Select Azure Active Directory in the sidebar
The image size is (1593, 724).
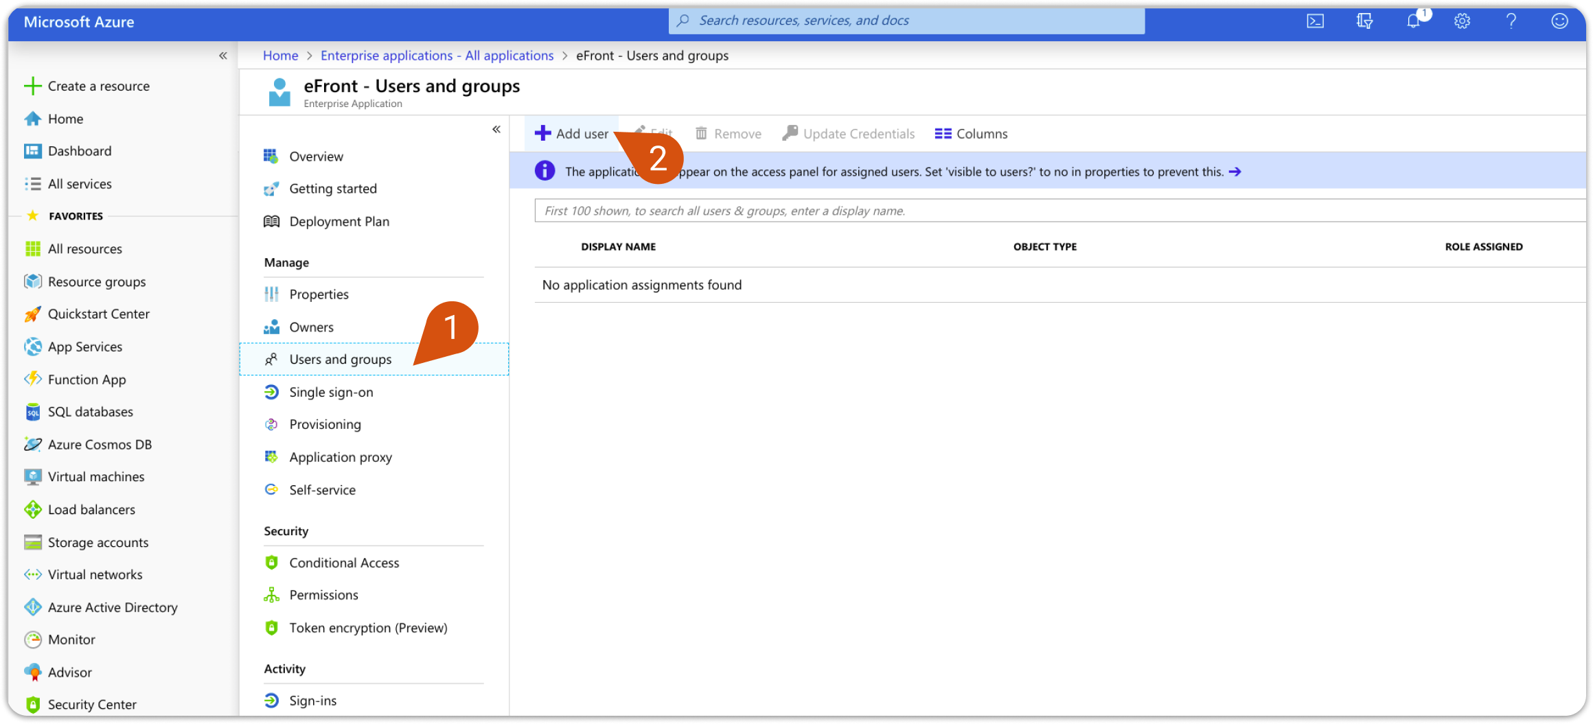(113, 607)
